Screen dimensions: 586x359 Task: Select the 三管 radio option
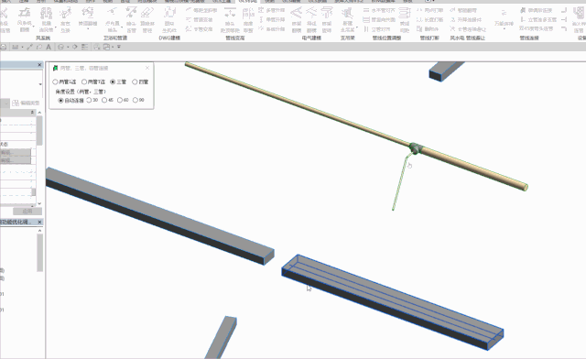click(118, 82)
